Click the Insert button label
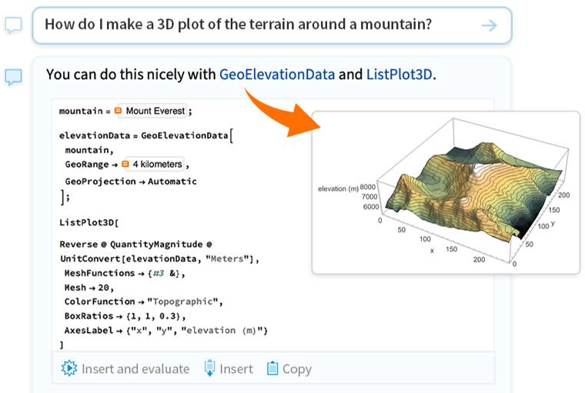The image size is (585, 393). (236, 368)
